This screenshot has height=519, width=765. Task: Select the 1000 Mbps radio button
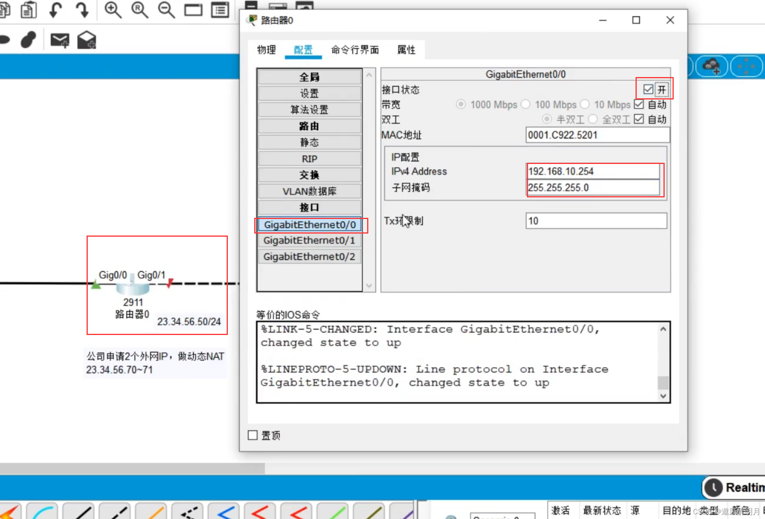point(461,104)
